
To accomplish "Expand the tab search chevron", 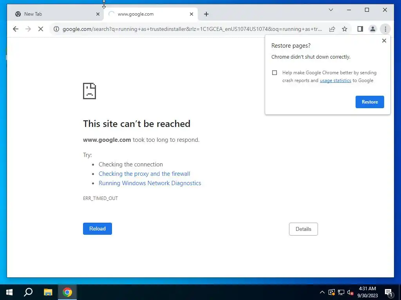I will click(x=331, y=10).
